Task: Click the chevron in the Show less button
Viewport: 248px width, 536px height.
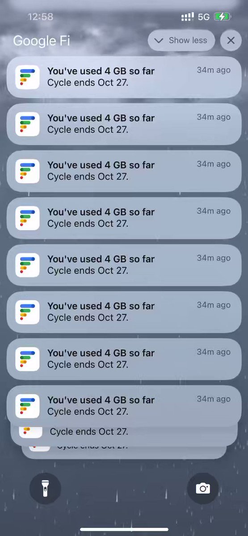Action: click(x=159, y=41)
